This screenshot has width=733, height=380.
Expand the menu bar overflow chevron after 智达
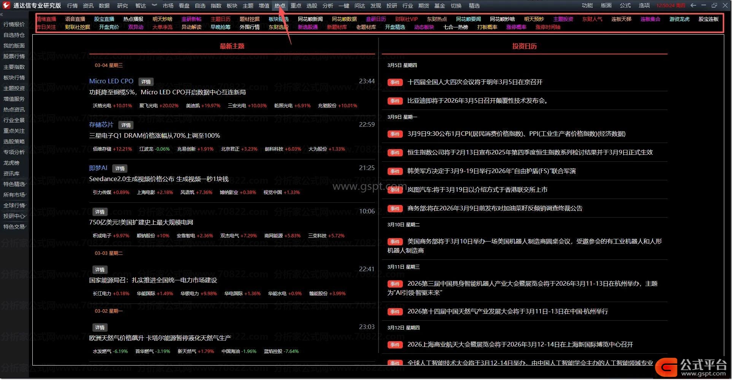point(154,5)
